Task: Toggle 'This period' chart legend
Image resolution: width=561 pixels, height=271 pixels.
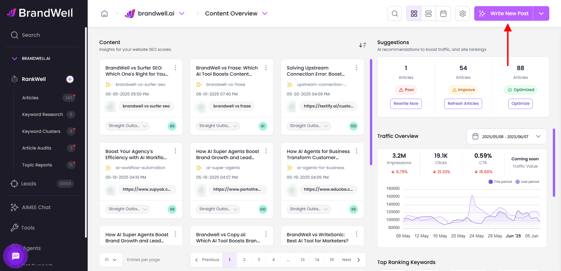Action: [x=500, y=182]
